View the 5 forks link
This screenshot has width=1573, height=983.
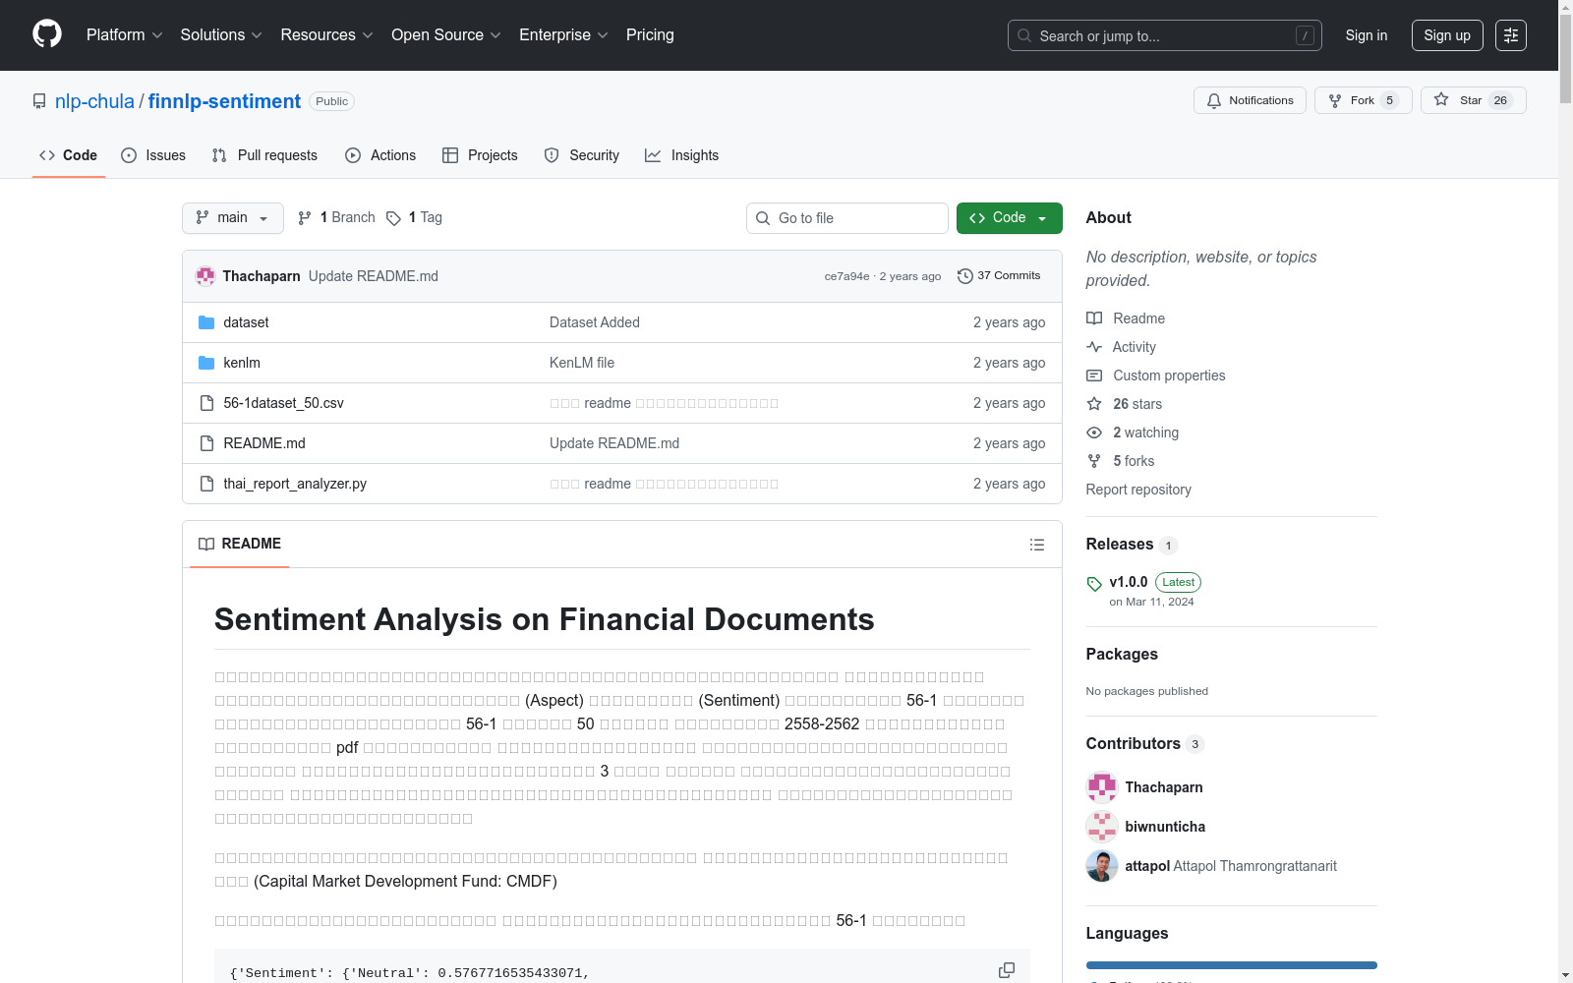point(1121,461)
